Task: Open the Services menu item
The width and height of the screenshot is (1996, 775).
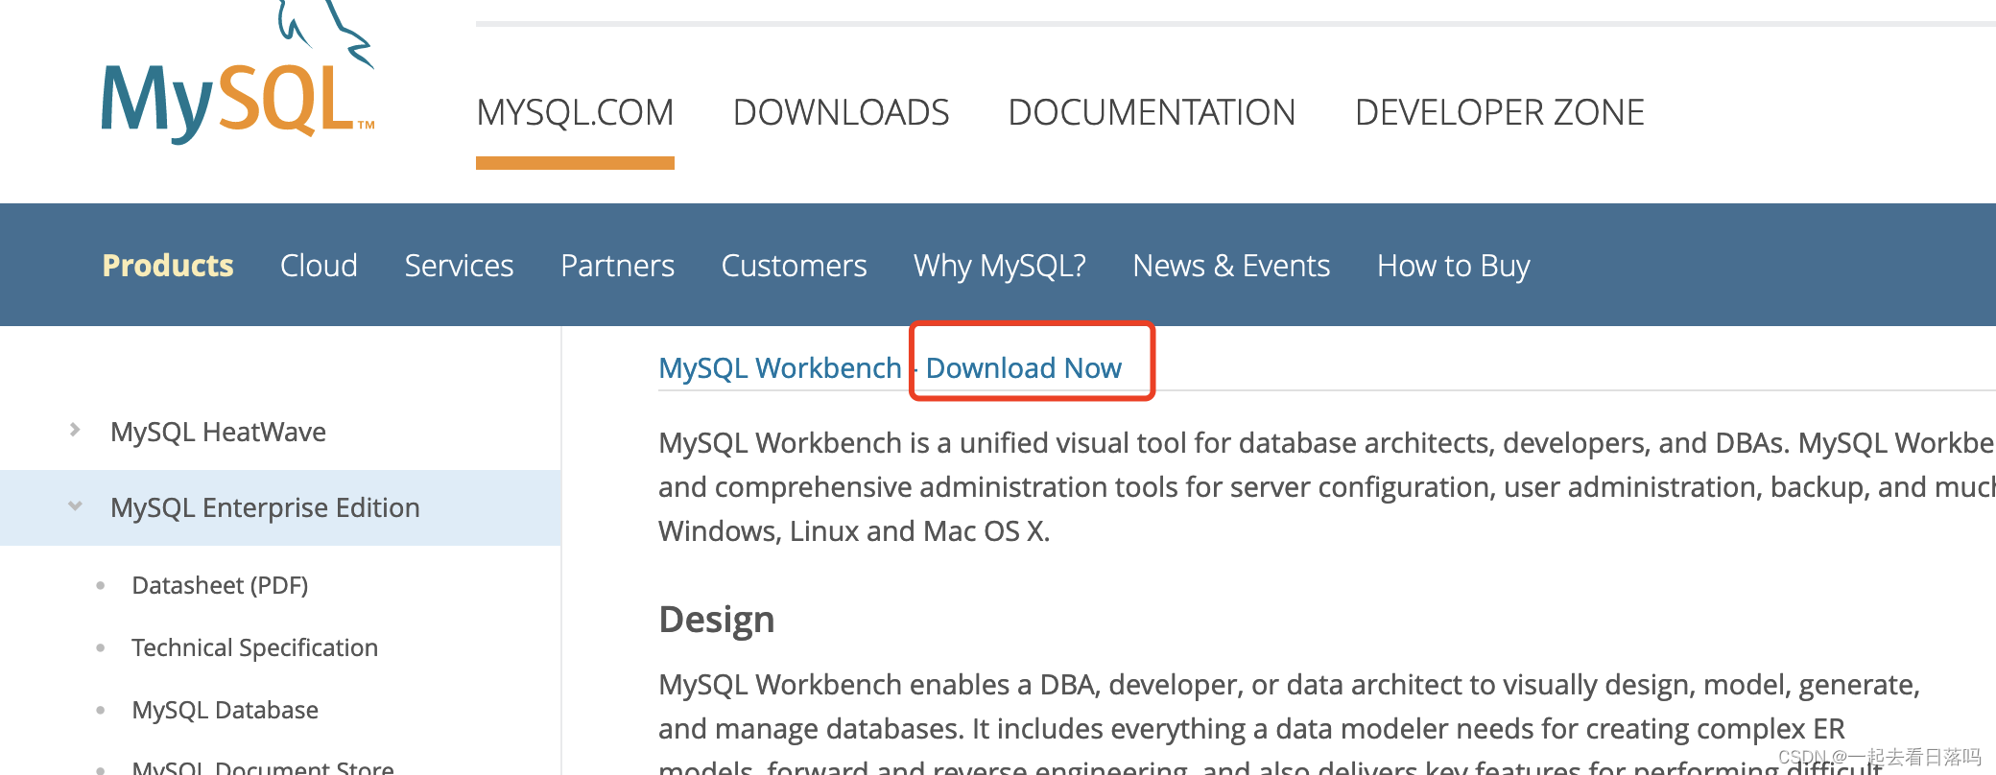Action: (x=459, y=265)
